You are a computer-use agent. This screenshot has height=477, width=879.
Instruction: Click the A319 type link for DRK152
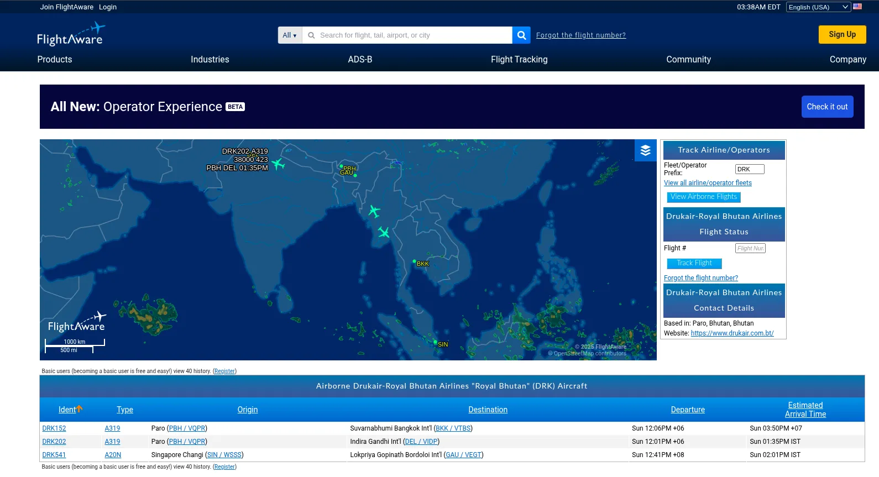pyautogui.click(x=112, y=428)
